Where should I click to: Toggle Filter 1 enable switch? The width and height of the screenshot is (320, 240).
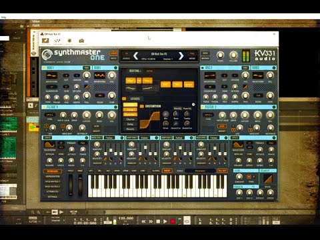pyautogui.click(x=44, y=107)
